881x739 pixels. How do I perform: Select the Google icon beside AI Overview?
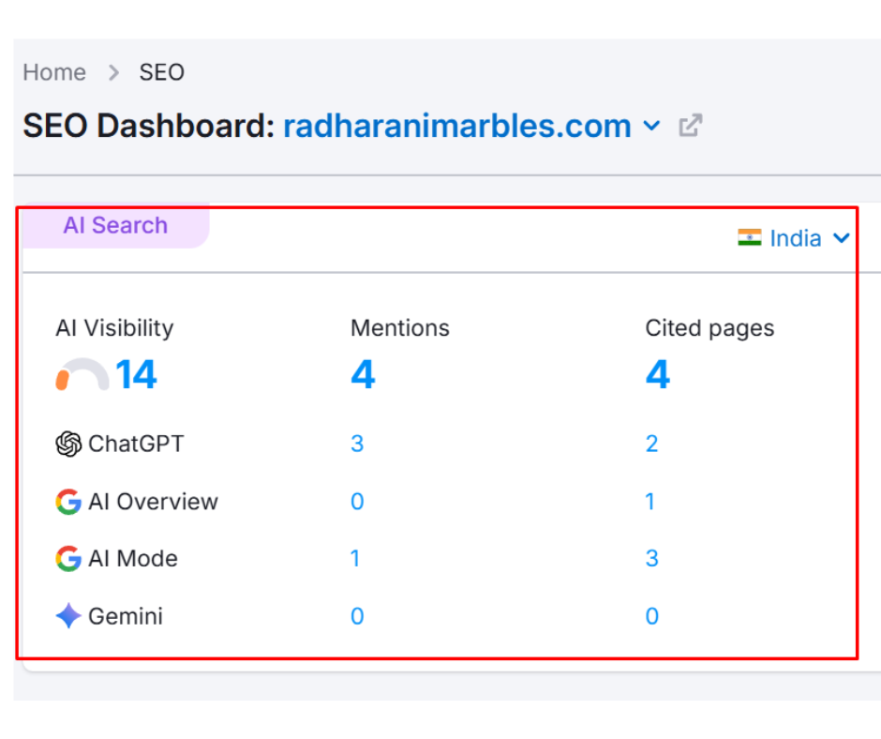(67, 501)
